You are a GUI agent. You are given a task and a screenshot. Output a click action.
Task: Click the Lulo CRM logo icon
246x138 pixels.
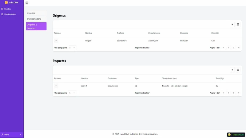[x=6, y=2]
